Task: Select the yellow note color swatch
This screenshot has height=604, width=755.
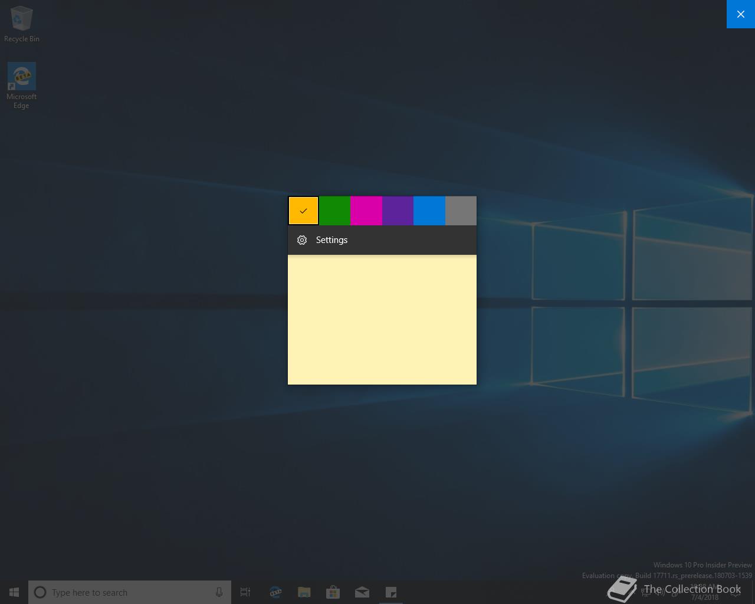Action: pyautogui.click(x=303, y=211)
